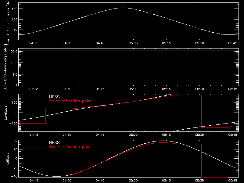
Task: Click the peak of Earth angle curve
Action: click(x=123, y=8)
